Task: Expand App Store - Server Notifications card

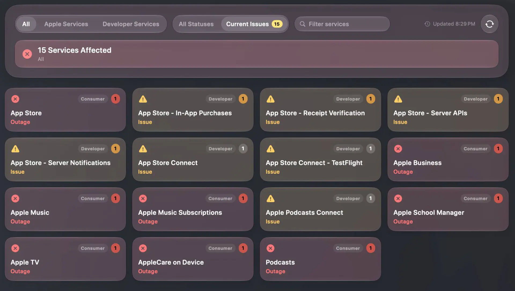Action: point(65,159)
